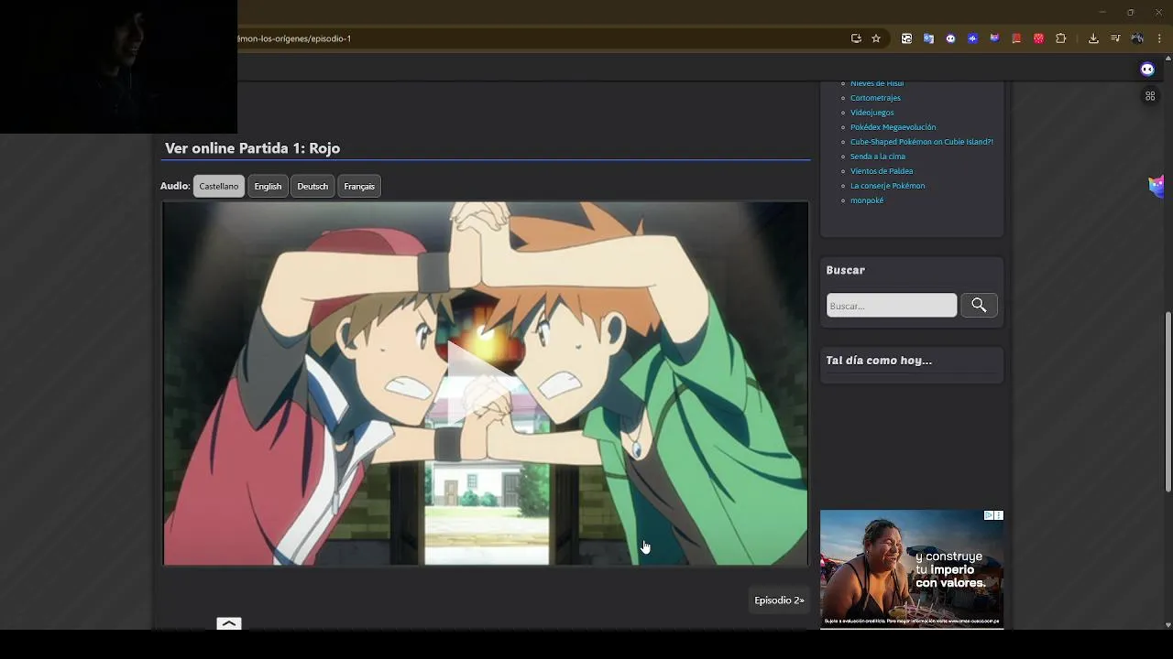1173x659 pixels.
Task: Open the white screenshot extension icon
Action: click(906, 38)
